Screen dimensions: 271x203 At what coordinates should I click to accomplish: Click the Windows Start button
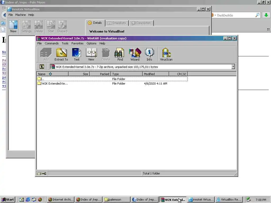click(8, 200)
